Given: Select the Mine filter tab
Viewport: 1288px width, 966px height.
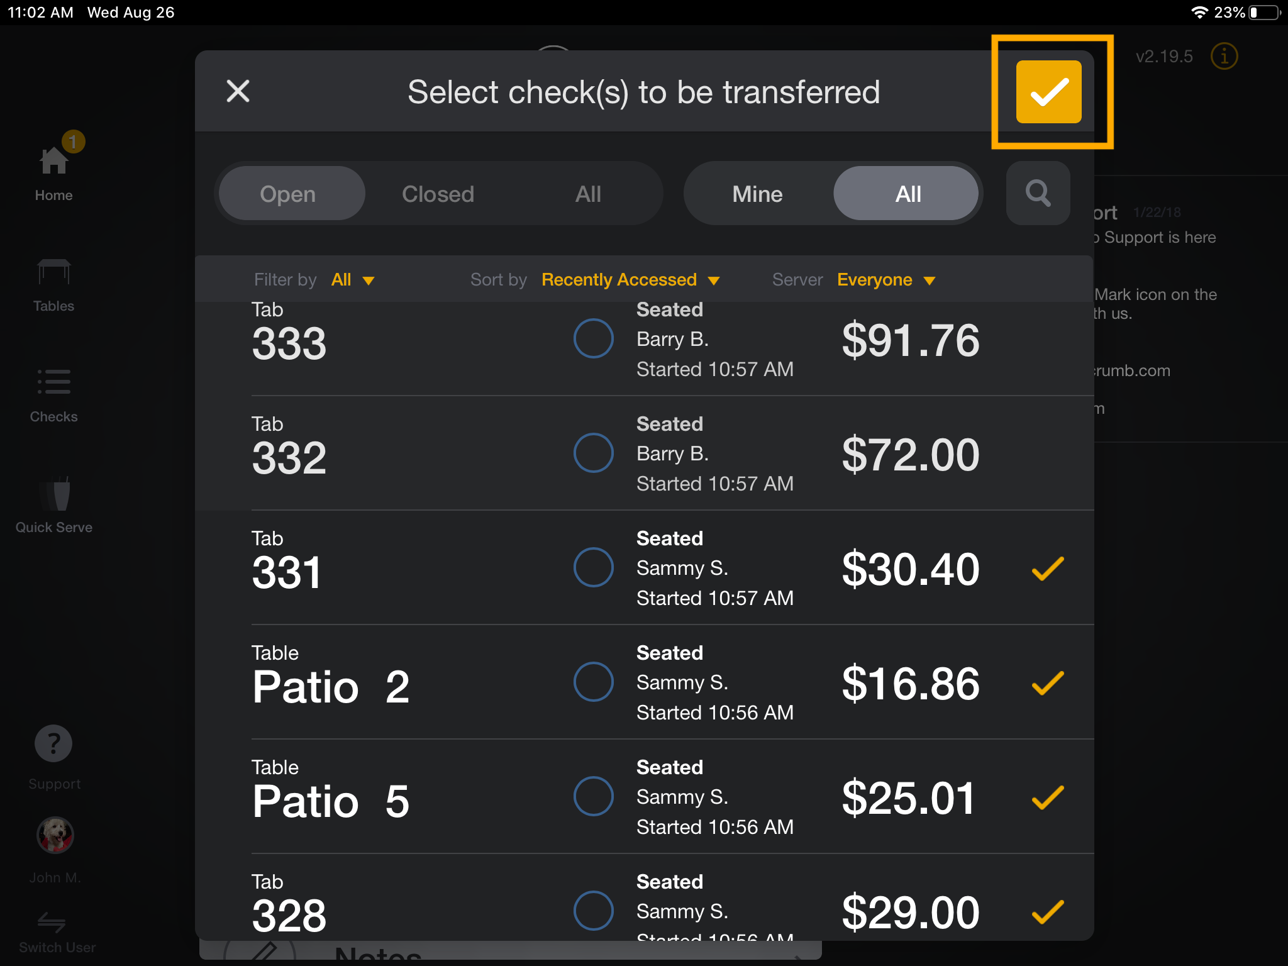Looking at the screenshot, I should click(757, 193).
